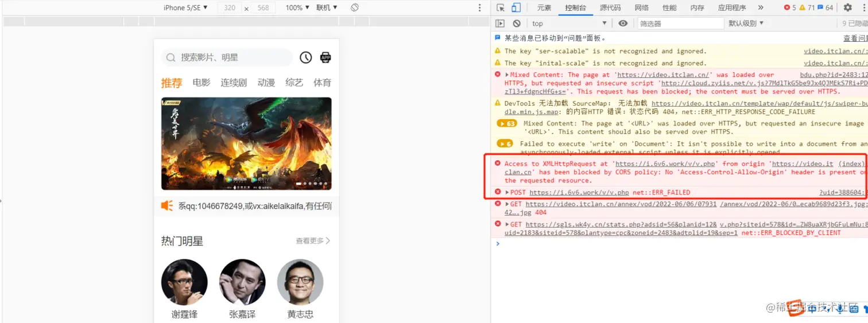
Task: Toggle the device toolbar icon
Action: point(516,7)
